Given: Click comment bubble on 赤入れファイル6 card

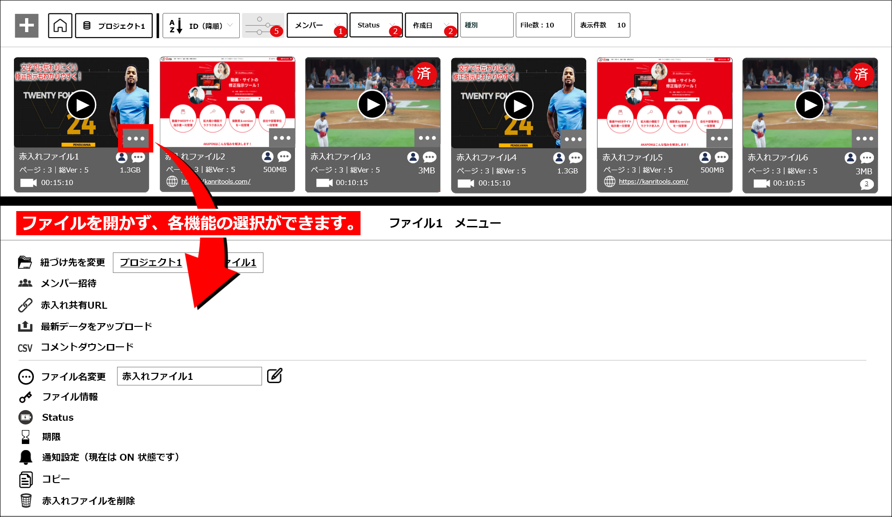Looking at the screenshot, I should click(867, 158).
